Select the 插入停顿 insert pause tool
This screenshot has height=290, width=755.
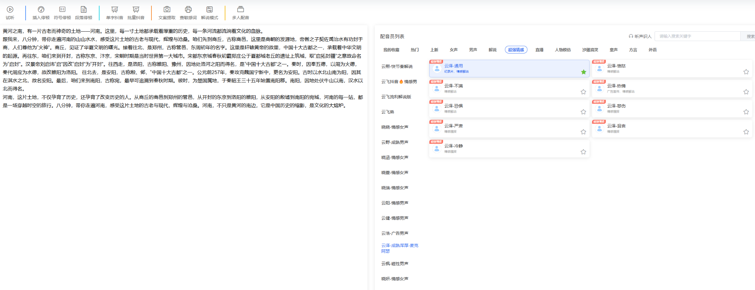41,13
